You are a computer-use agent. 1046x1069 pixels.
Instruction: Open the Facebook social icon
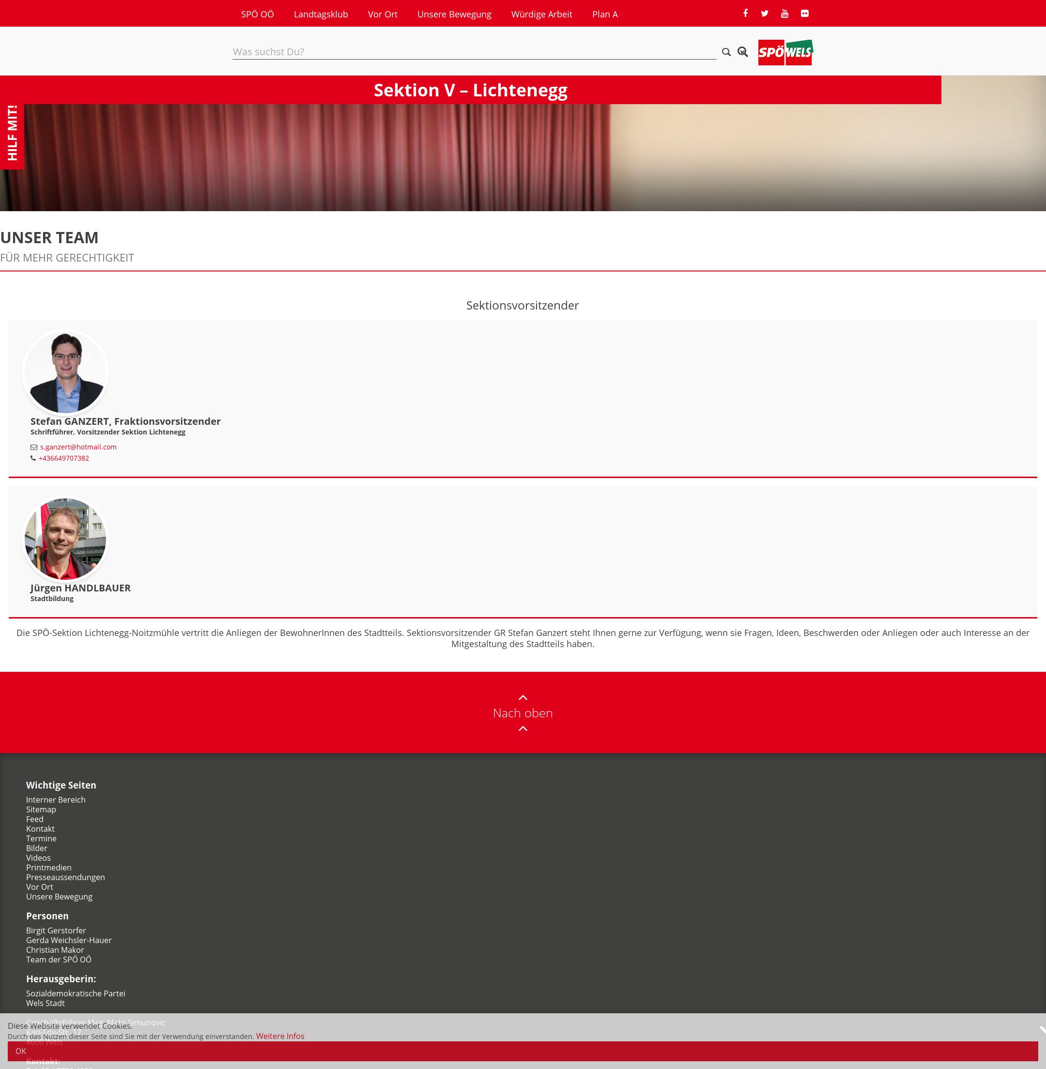(x=745, y=13)
